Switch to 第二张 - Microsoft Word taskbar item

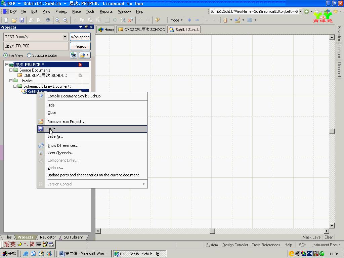pyautogui.click(x=85, y=254)
